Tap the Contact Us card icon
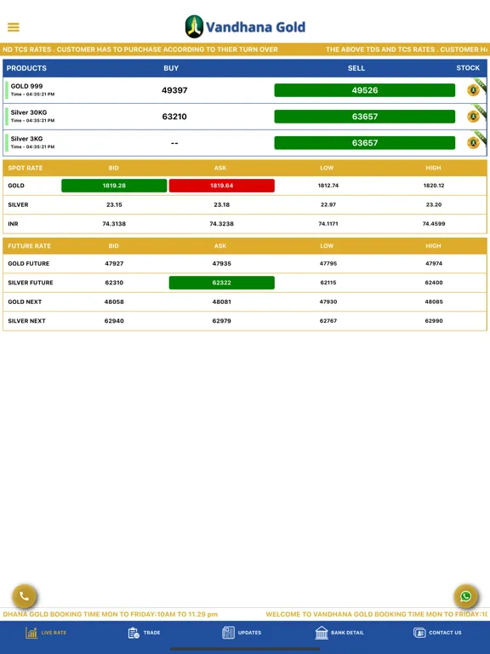This screenshot has height=654, width=490. pyautogui.click(x=419, y=633)
